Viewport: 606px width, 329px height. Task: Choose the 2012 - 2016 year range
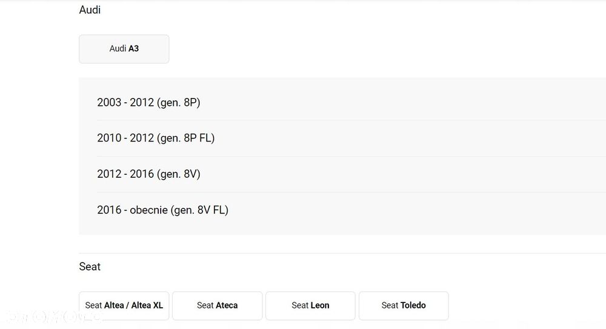coord(125,174)
